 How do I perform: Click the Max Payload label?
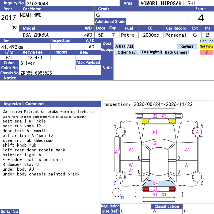pos(88,63)
